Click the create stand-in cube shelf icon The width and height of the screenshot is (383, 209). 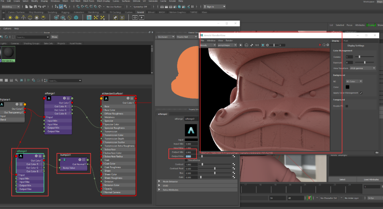click(x=56, y=18)
